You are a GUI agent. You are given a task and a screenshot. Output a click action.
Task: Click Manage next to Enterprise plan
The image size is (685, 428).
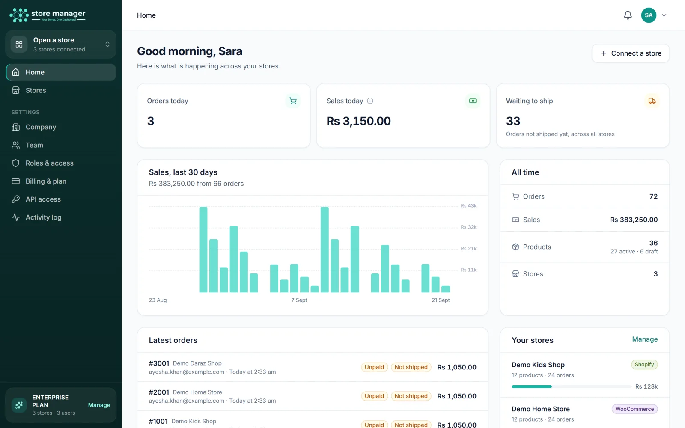click(x=99, y=405)
